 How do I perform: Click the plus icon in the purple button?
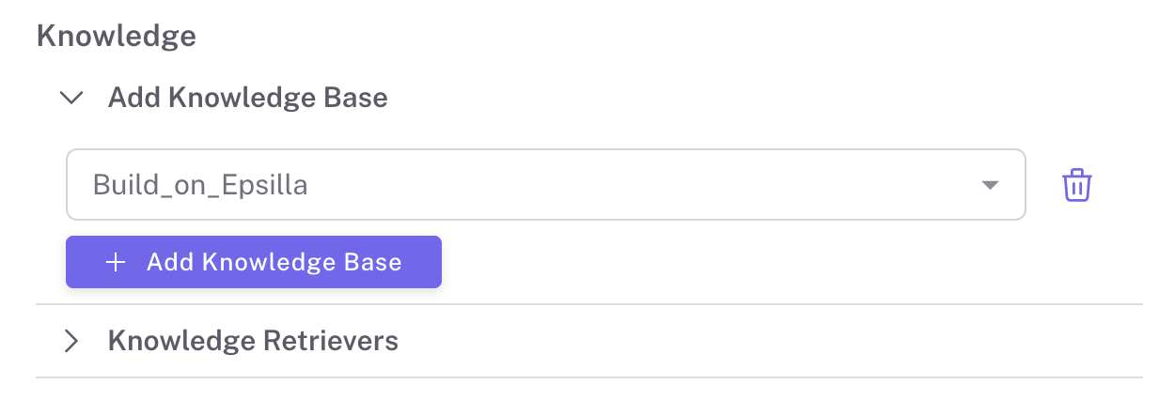click(x=116, y=262)
